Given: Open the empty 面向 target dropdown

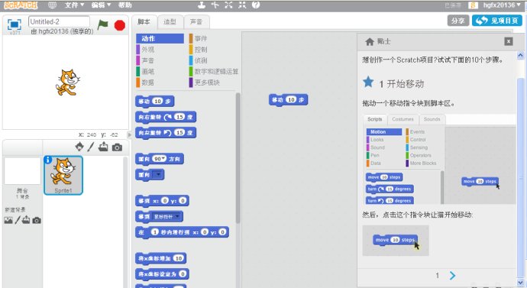Looking at the screenshot, I should click(157, 174).
